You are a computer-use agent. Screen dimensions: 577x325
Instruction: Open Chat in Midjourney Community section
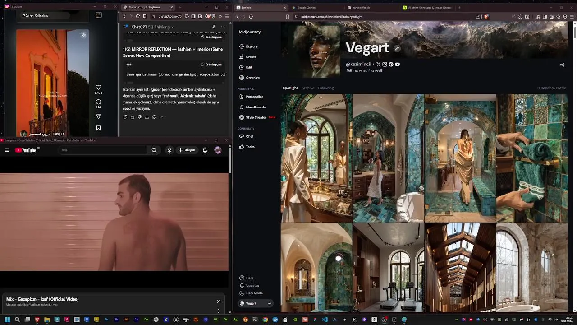246,136
